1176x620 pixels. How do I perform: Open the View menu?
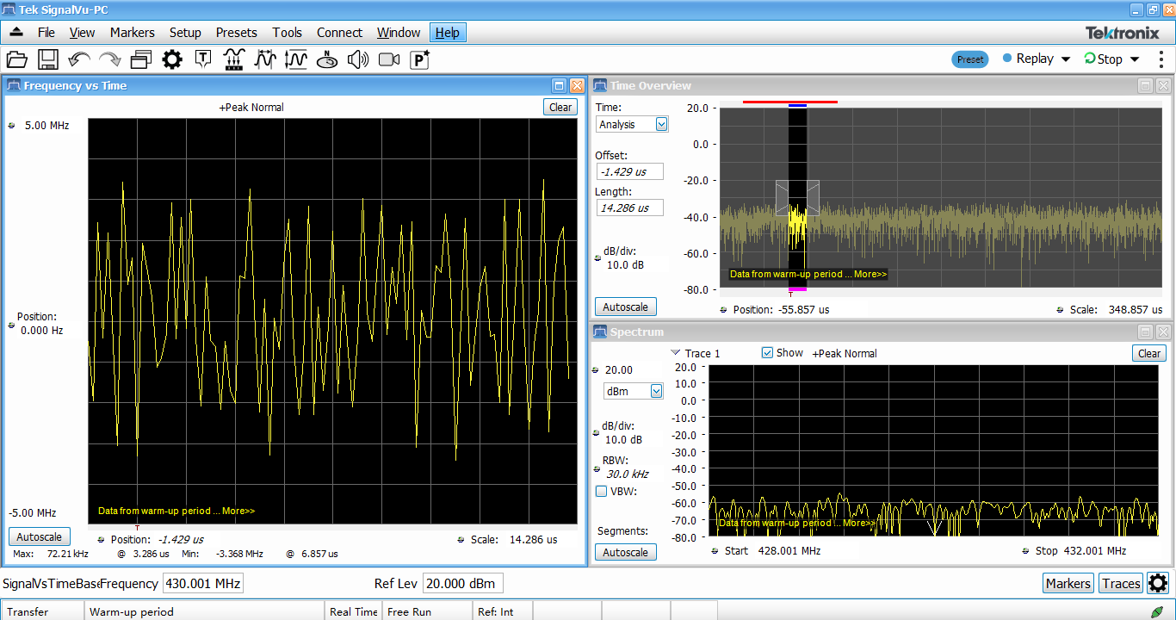82,33
